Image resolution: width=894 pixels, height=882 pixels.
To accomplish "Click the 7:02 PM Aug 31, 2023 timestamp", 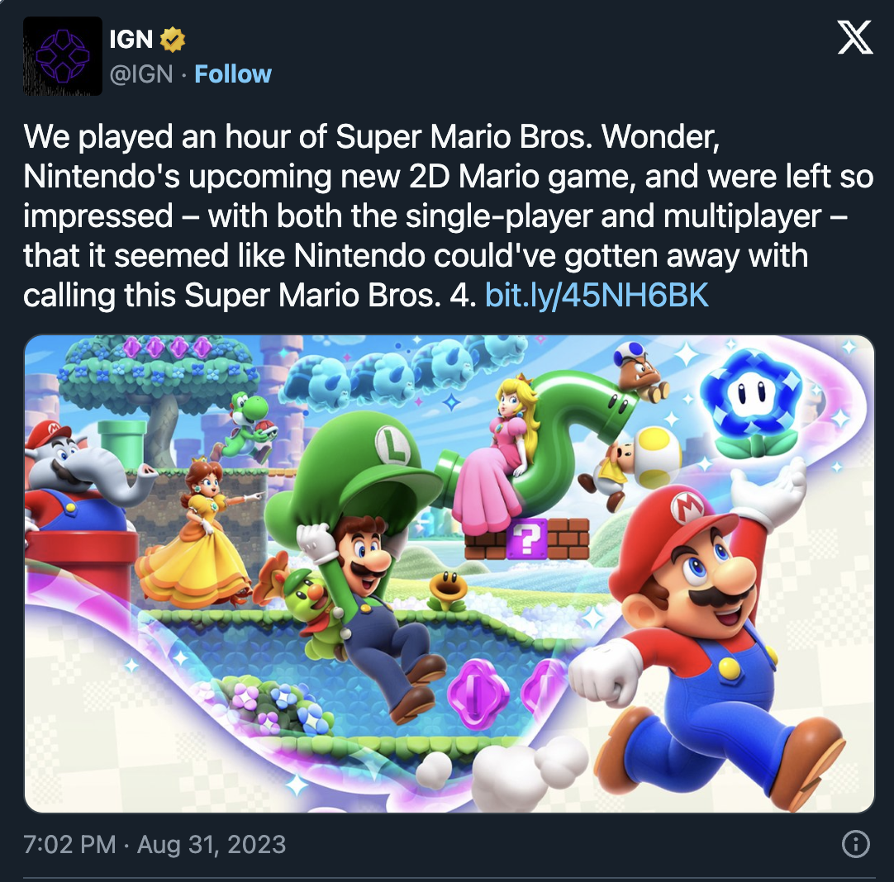I will [155, 845].
